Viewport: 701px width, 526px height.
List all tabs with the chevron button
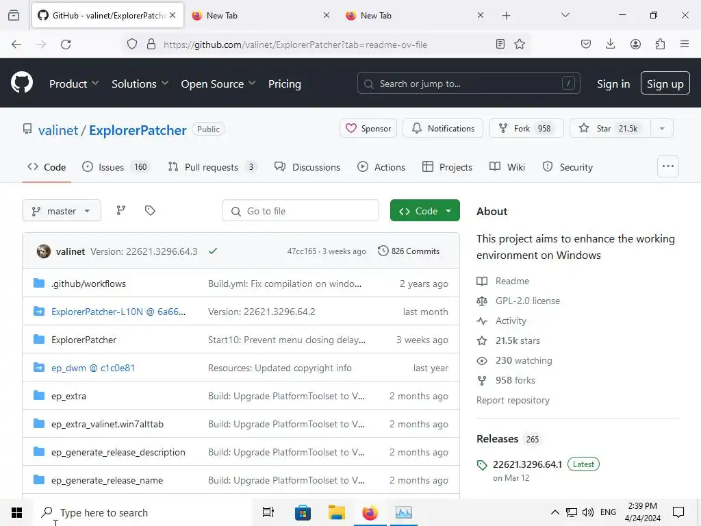tap(565, 15)
